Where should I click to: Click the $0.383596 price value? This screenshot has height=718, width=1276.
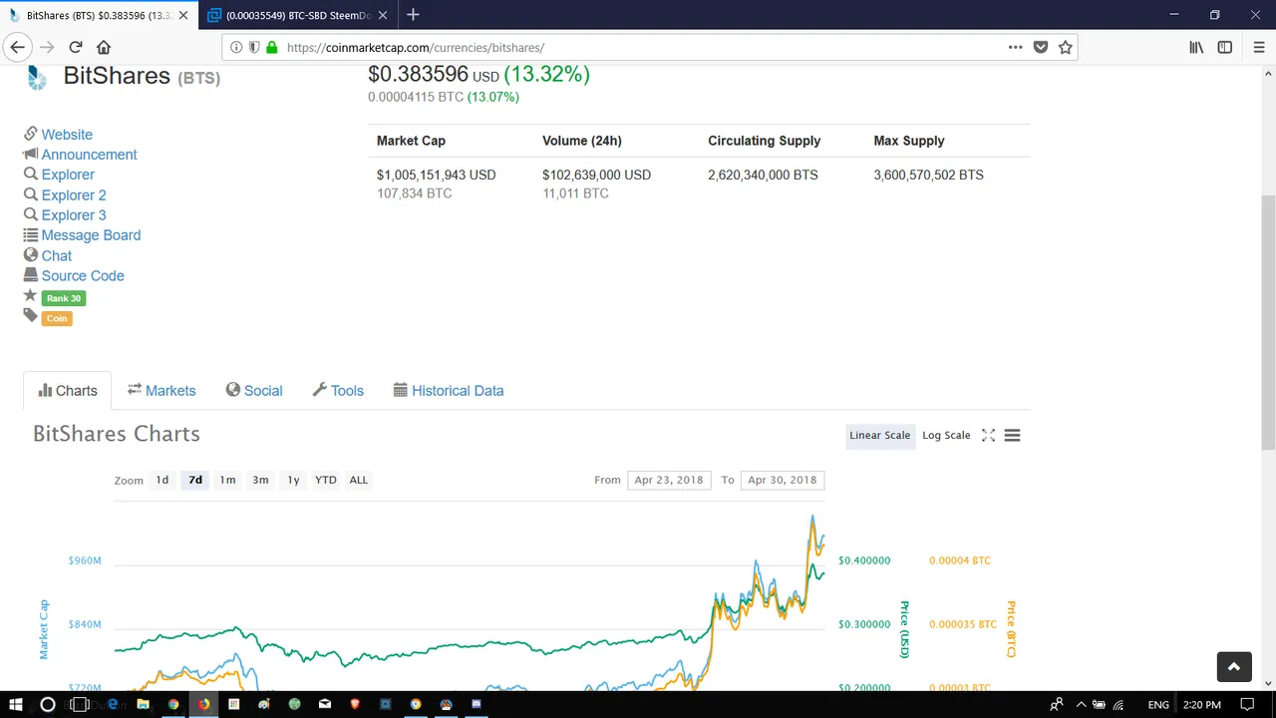tap(419, 75)
